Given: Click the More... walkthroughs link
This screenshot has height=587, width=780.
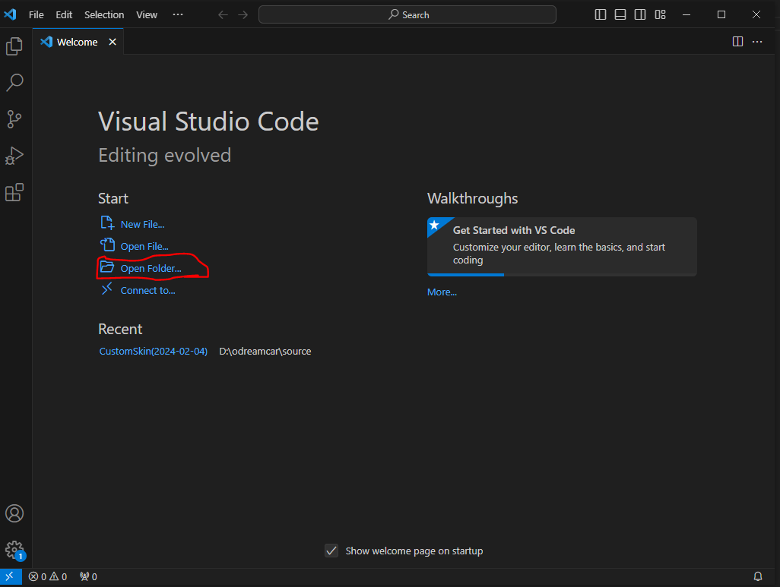Looking at the screenshot, I should point(442,292).
